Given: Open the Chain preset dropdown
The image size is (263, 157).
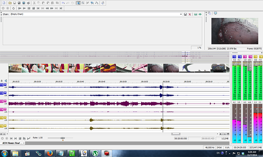Looking at the screenshot, I should point(181,14).
